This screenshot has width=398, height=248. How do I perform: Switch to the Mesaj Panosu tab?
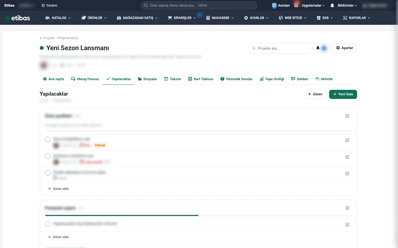[x=85, y=79]
